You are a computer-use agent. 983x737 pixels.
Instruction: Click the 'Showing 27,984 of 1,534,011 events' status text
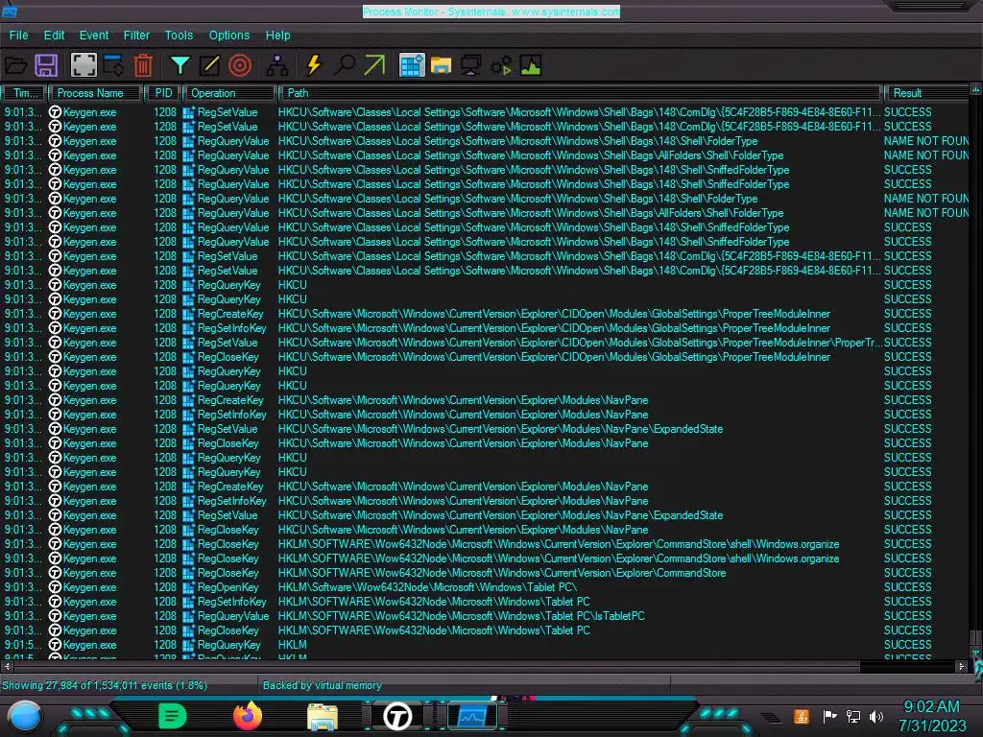tap(105, 685)
